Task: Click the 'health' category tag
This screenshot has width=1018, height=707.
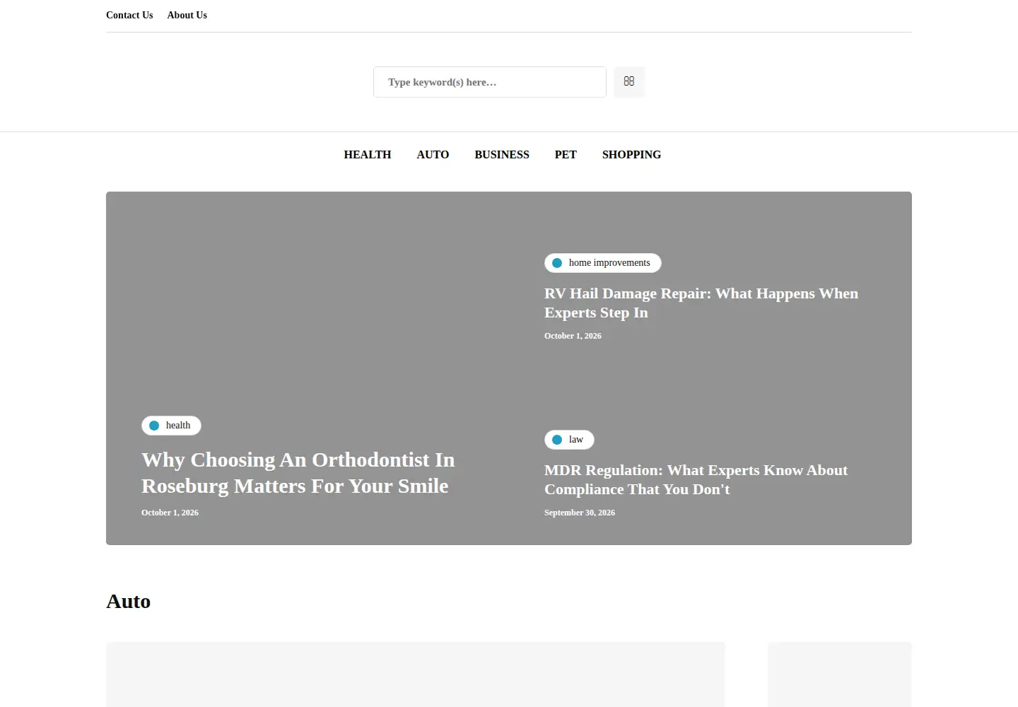Action: (171, 426)
